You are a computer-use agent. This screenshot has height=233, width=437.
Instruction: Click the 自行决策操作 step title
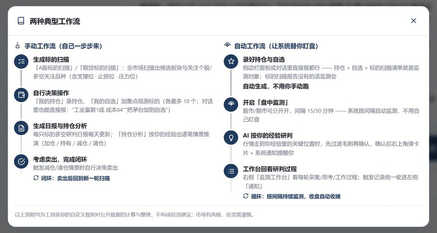[x=51, y=93]
